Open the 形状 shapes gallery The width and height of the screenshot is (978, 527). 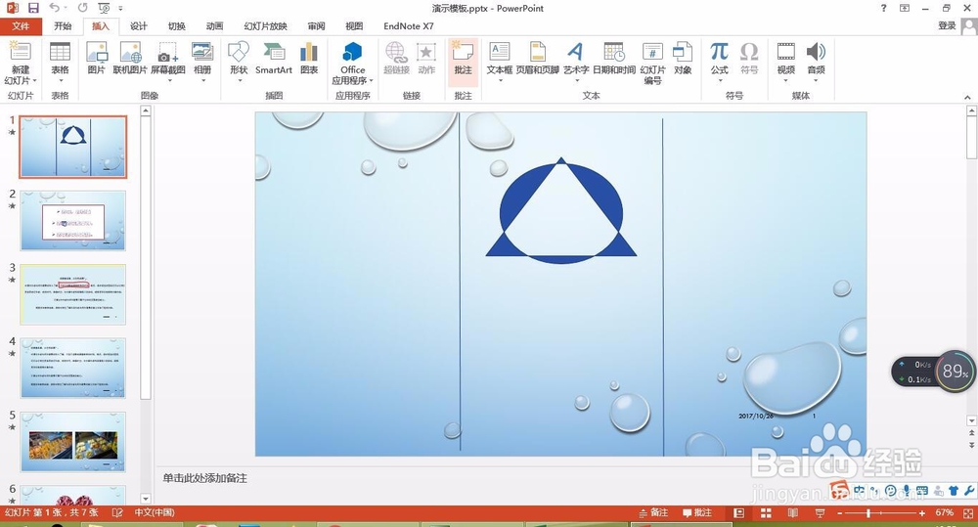(x=239, y=52)
